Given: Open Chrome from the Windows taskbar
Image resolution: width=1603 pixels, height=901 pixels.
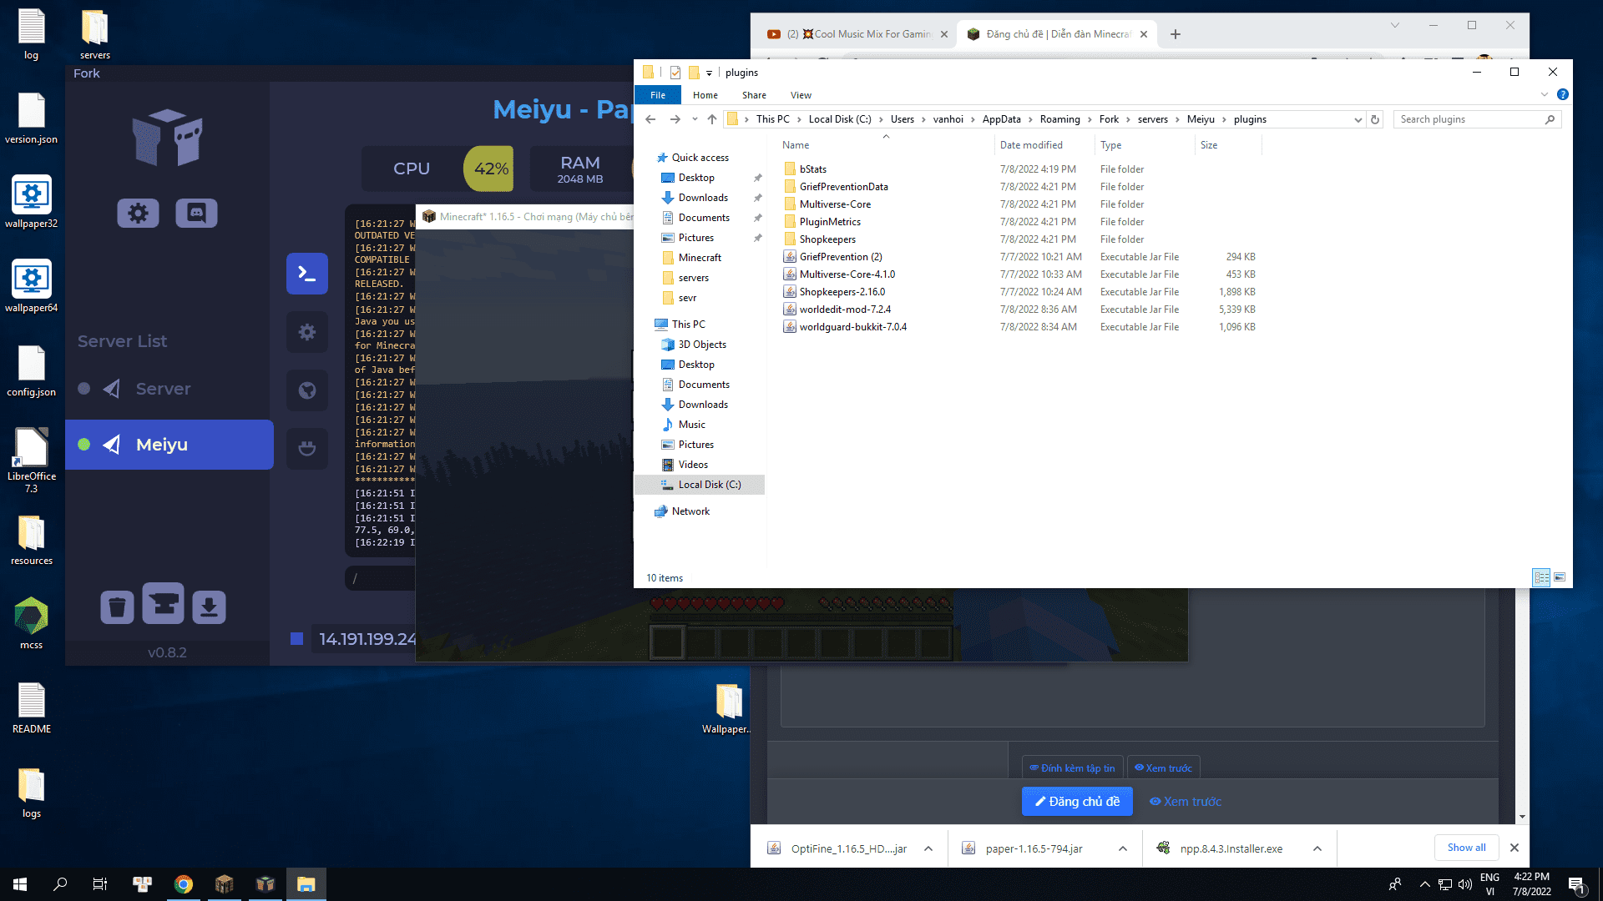Looking at the screenshot, I should tap(184, 884).
